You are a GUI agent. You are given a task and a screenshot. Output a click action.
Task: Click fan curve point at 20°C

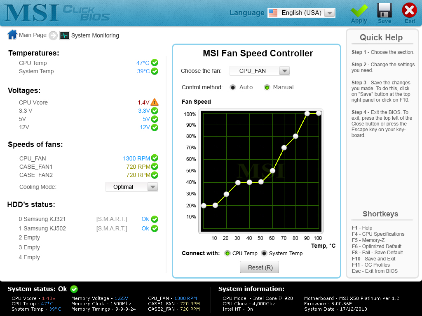pos(226,194)
